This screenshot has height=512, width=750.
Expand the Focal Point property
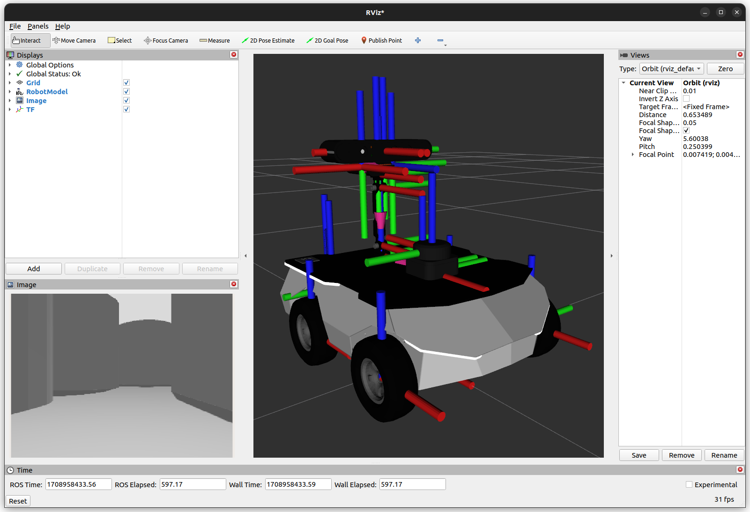[633, 155]
